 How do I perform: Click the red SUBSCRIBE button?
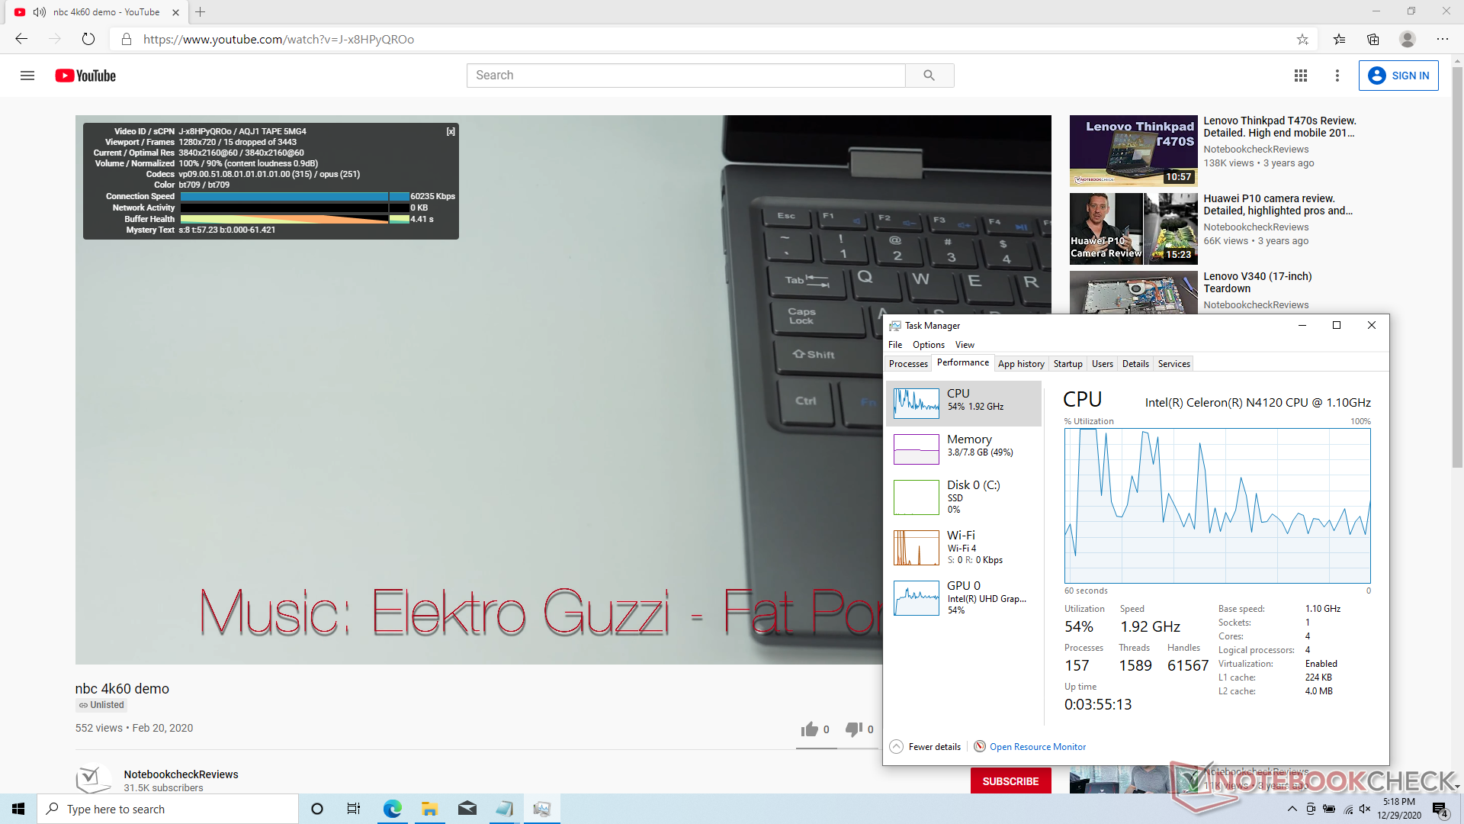click(1010, 781)
